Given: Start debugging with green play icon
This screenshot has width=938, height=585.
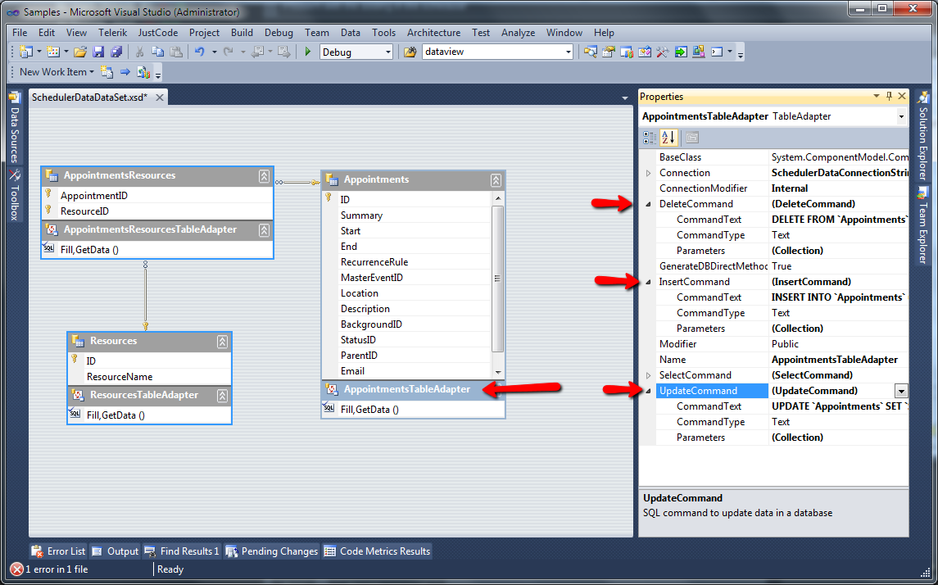Looking at the screenshot, I should (307, 52).
